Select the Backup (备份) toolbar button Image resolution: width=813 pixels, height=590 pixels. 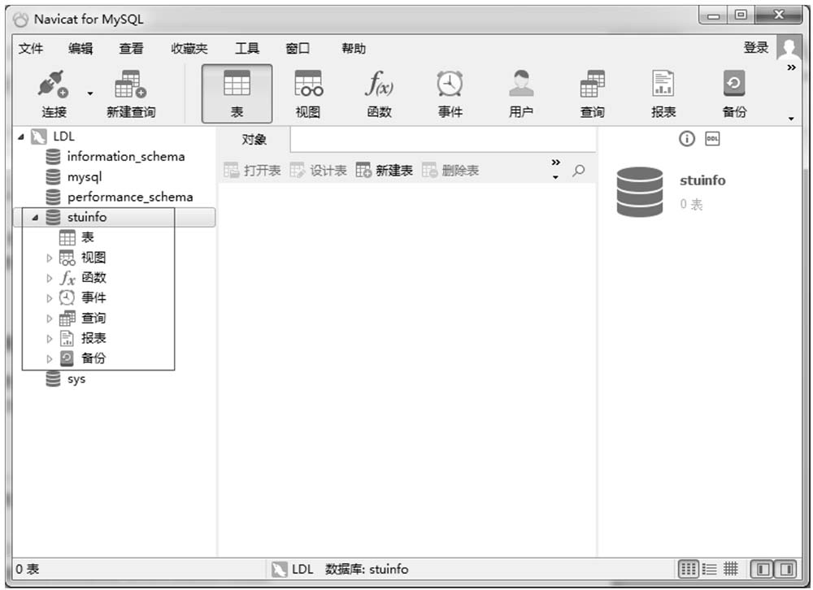pyautogui.click(x=734, y=93)
